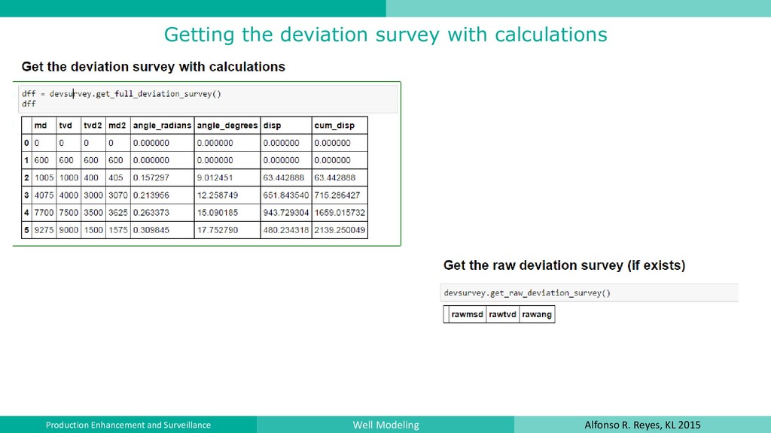Click the 'cum_disp' column header

(334, 126)
